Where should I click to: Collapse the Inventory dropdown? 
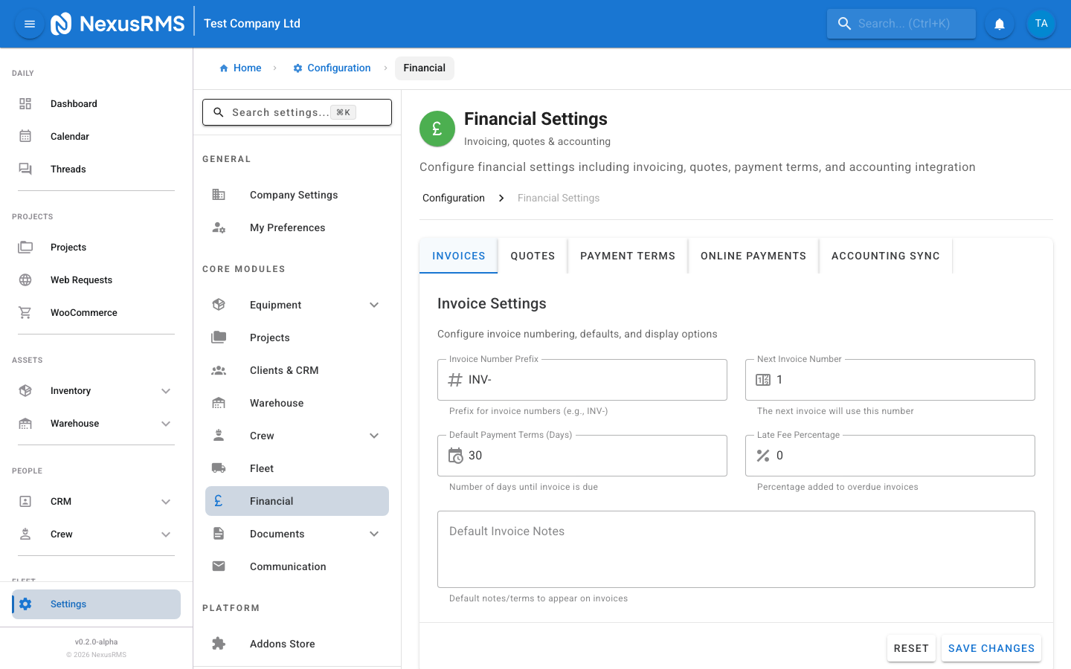click(166, 390)
